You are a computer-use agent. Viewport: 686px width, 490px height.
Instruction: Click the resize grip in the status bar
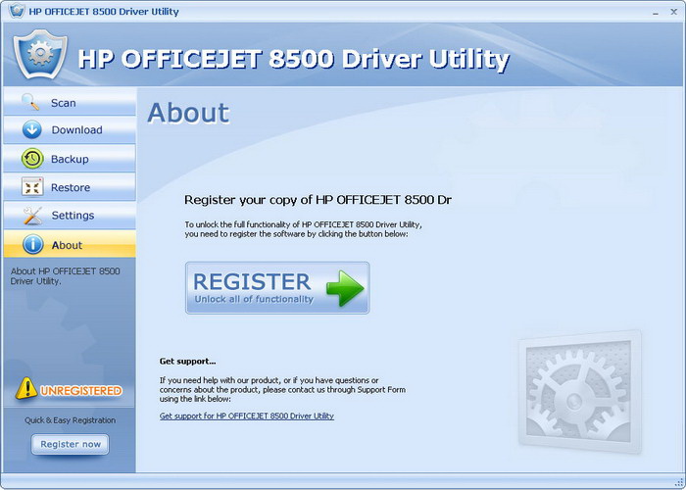678,483
